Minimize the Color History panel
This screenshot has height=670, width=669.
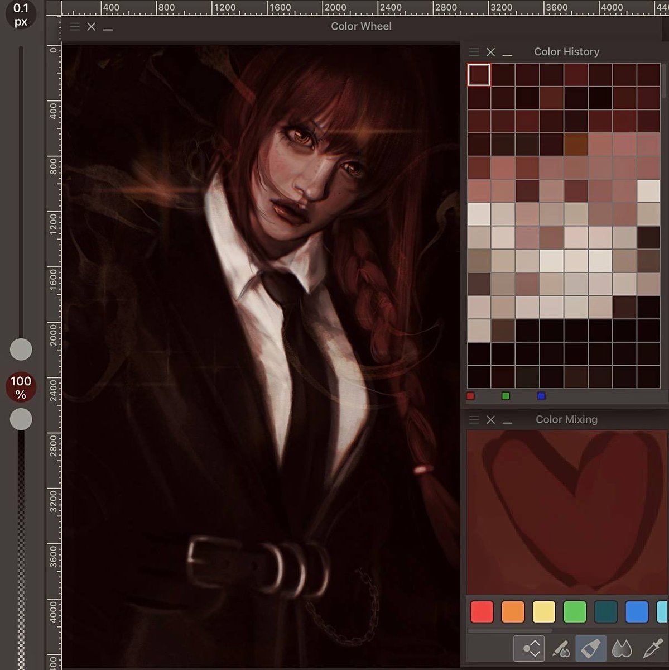pyautogui.click(x=507, y=54)
